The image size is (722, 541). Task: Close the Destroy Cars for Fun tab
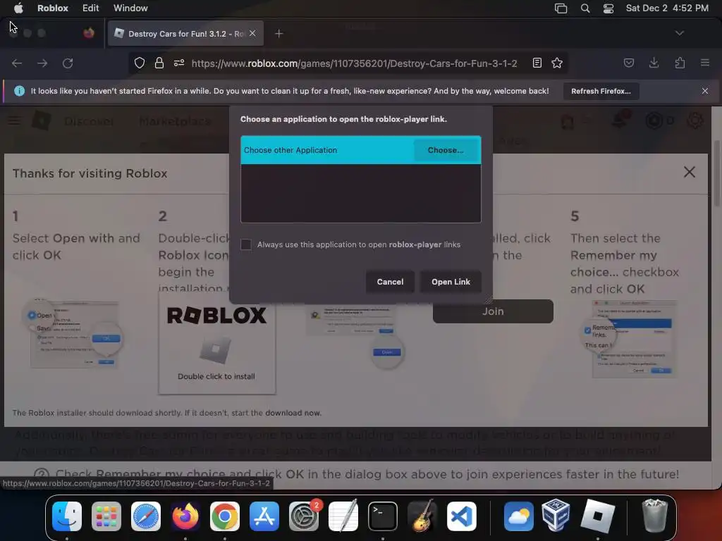[252, 33]
